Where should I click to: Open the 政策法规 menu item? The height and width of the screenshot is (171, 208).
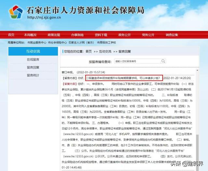(x=54, y=35)
